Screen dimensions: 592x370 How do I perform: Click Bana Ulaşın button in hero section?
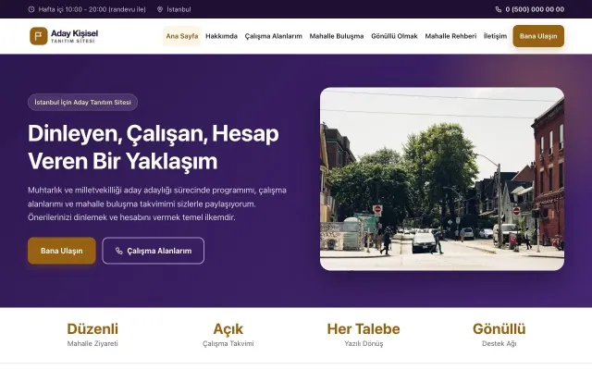point(62,251)
